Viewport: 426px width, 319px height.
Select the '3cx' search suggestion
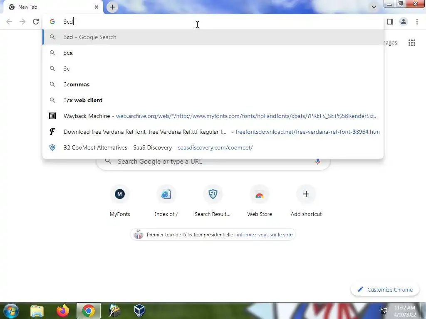(x=213, y=53)
